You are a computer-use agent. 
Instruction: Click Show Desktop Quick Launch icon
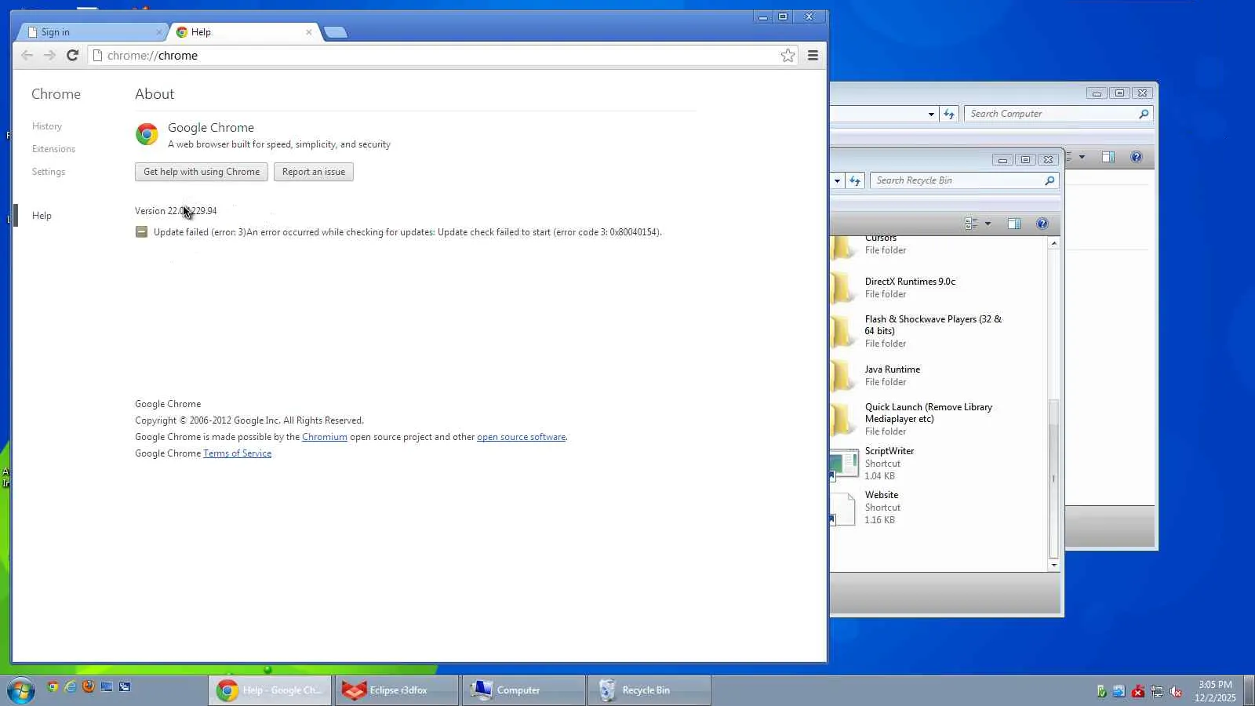click(107, 687)
